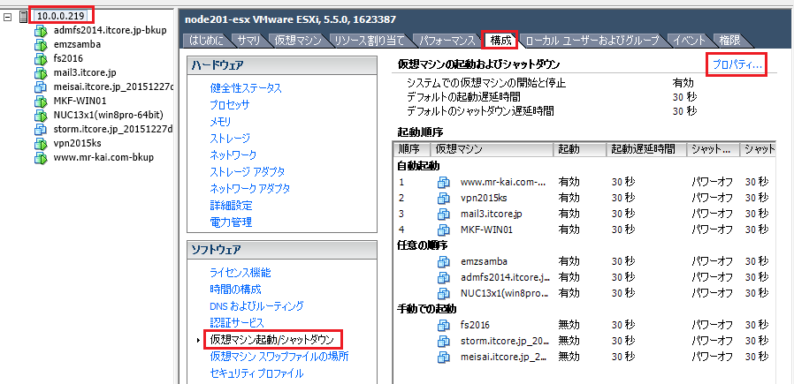The height and width of the screenshot is (384, 794).
Task: Click the VM icon for mail3.itcore.jp in tree
Action: click(x=40, y=73)
